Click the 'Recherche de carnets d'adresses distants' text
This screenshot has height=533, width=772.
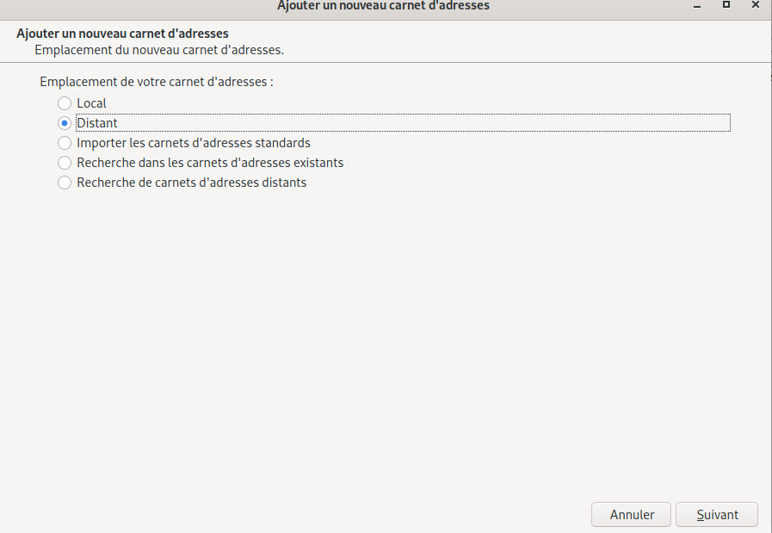point(191,183)
